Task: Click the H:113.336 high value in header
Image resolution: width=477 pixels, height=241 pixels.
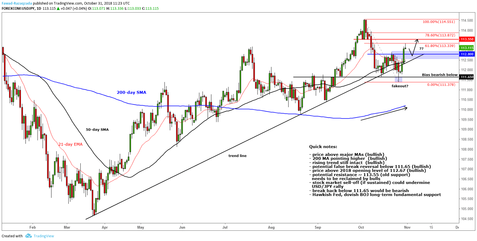Action: coord(115,9)
